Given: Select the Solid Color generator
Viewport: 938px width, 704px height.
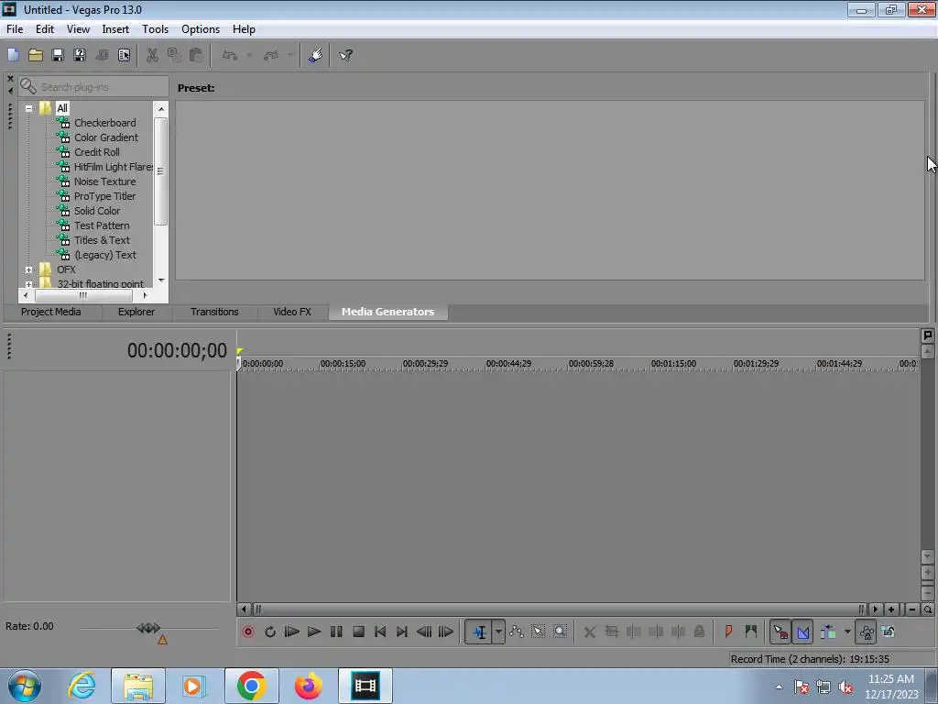Looking at the screenshot, I should [x=97, y=211].
